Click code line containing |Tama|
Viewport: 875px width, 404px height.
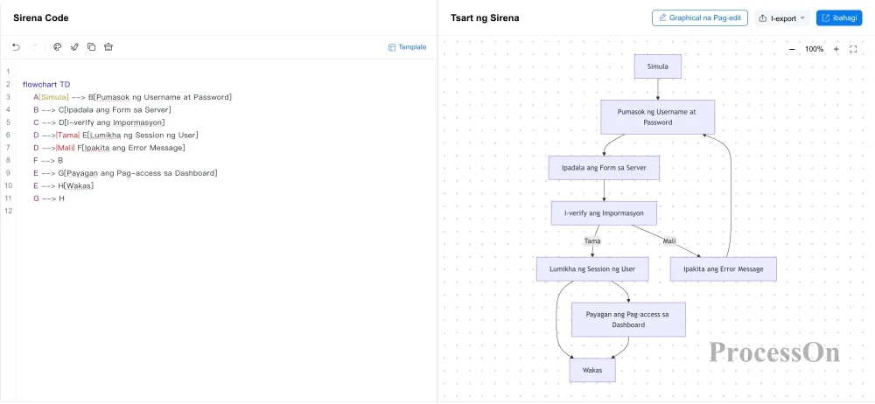click(115, 135)
